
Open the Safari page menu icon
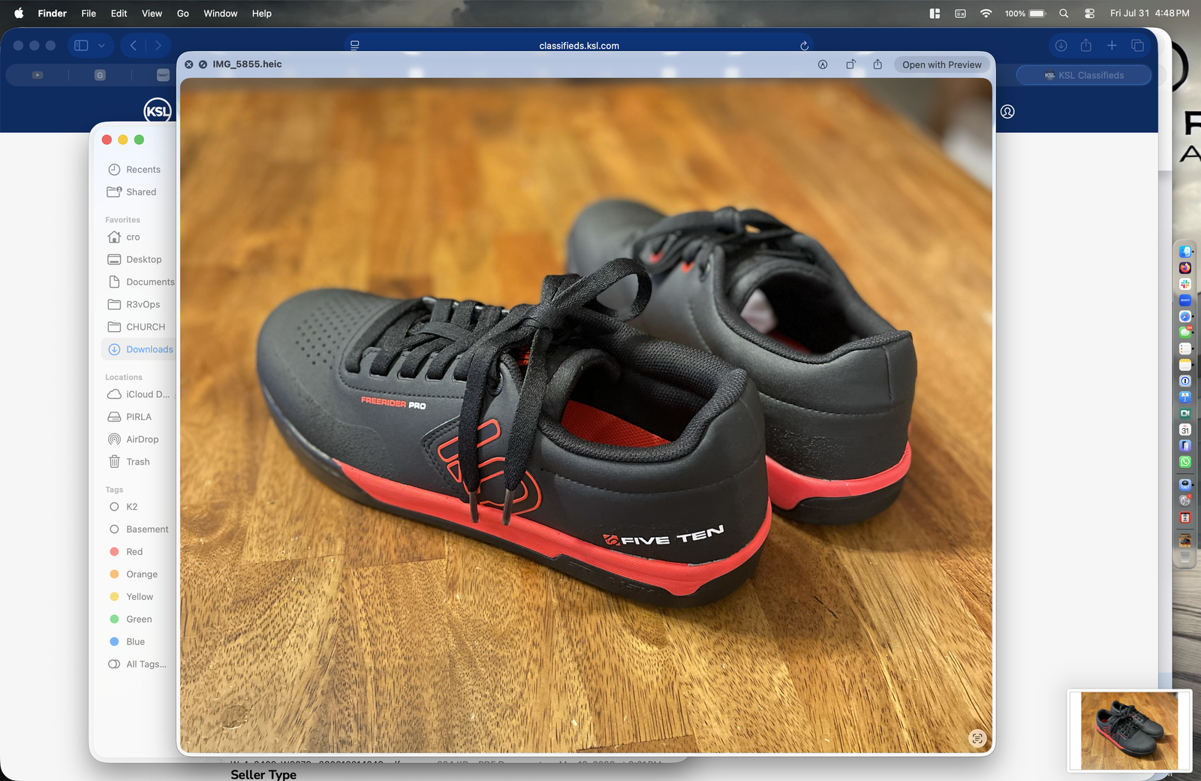tap(355, 46)
